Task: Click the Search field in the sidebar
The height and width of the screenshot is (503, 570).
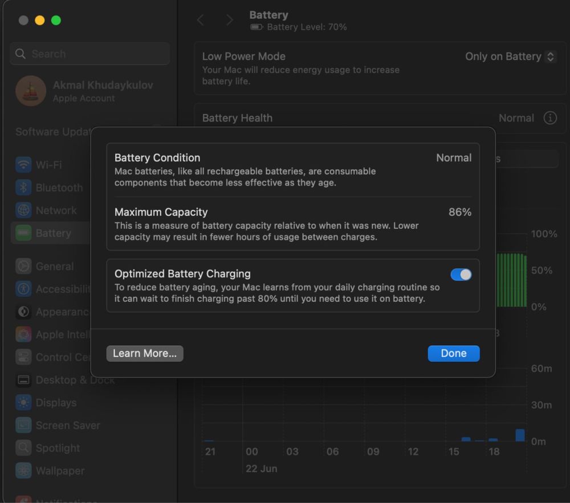Action: pos(90,54)
